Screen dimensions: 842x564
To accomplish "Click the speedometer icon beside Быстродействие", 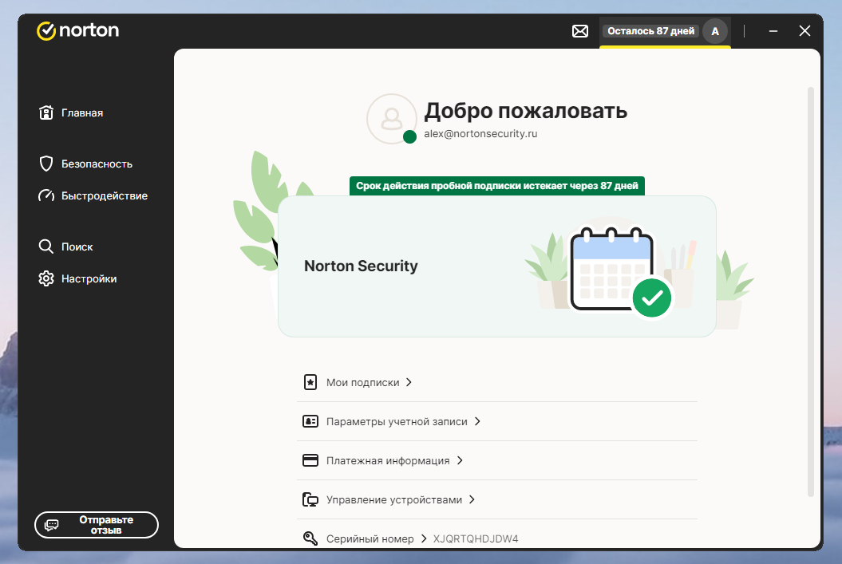I will (x=46, y=196).
